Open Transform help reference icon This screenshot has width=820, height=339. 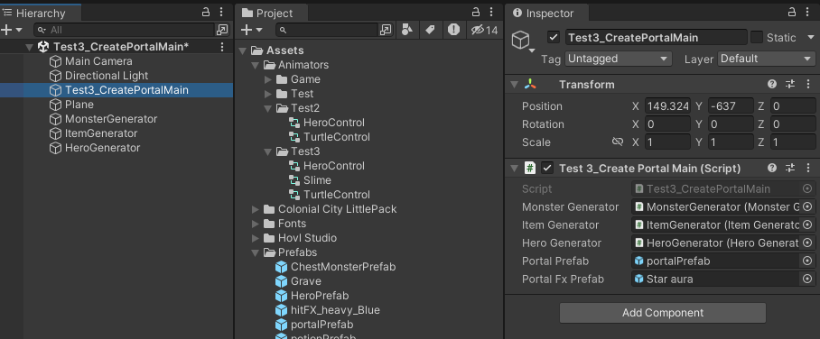[x=772, y=85]
